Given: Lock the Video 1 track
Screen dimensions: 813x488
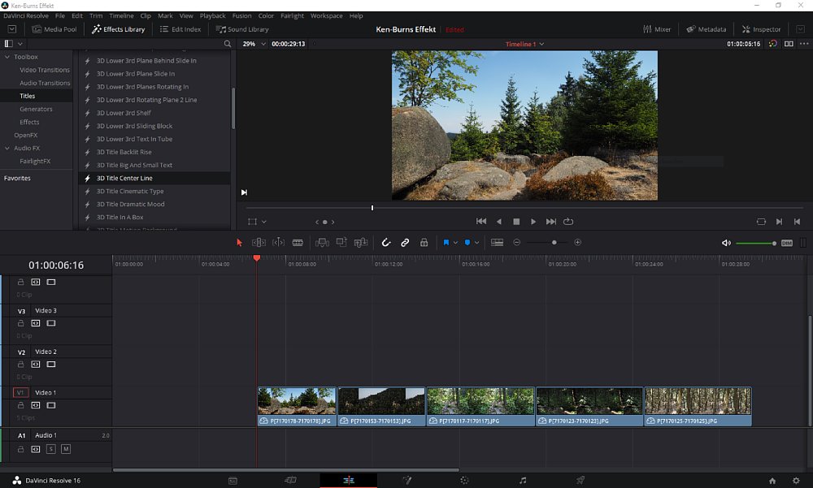Looking at the screenshot, I should [20, 405].
